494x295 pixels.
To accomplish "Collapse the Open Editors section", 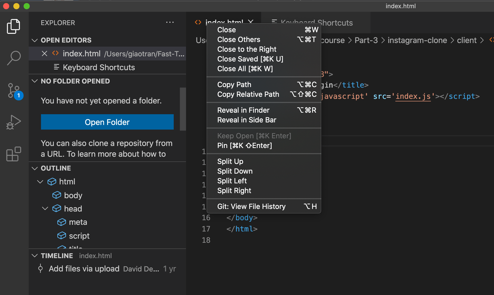I will click(x=35, y=40).
